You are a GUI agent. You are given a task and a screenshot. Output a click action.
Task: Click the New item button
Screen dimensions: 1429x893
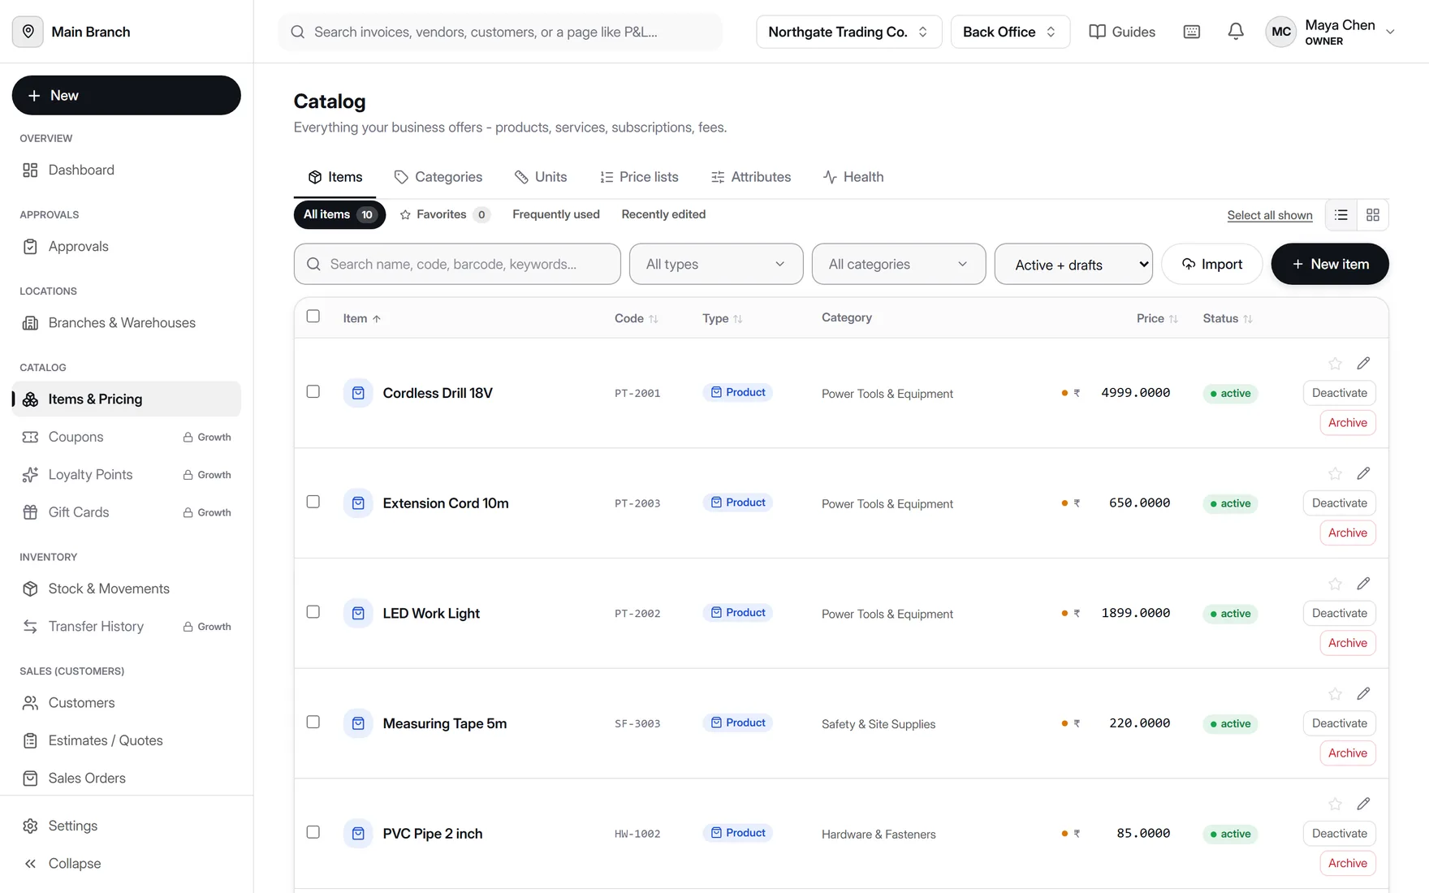pyautogui.click(x=1330, y=264)
